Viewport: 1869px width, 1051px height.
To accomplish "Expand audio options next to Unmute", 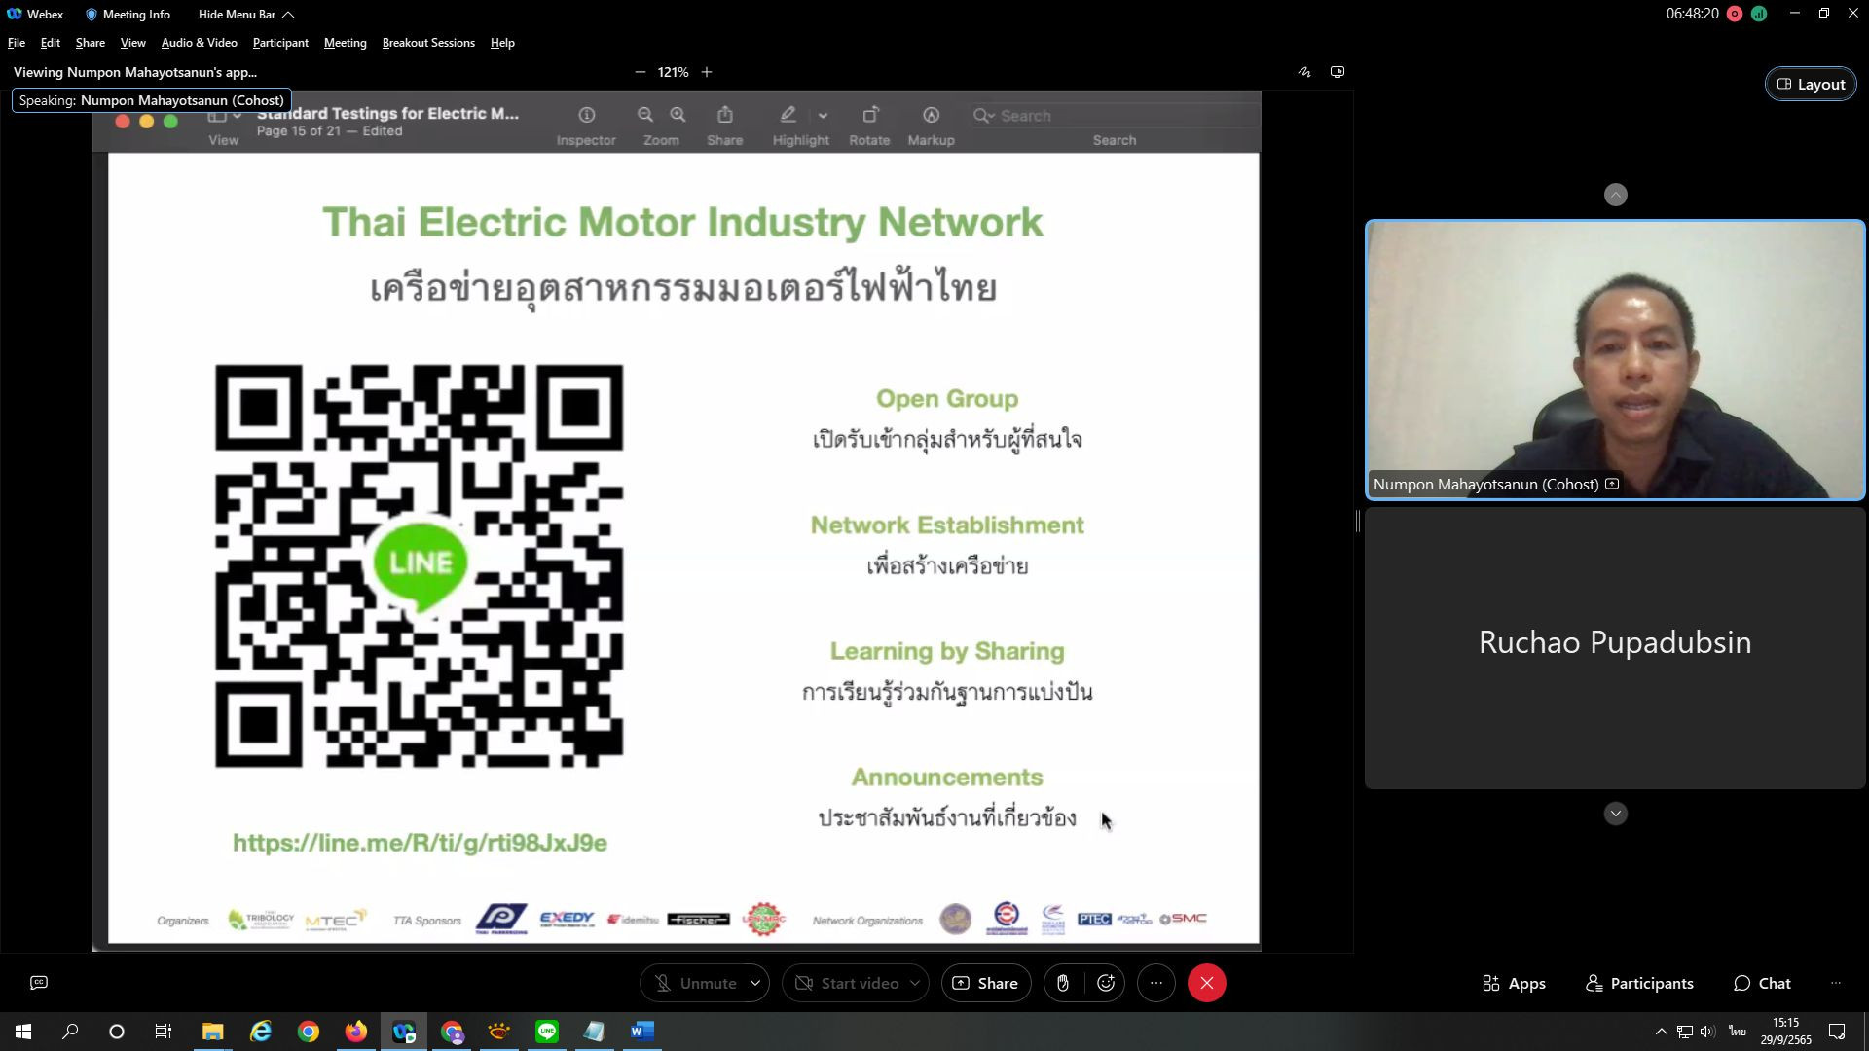I will point(755,983).
